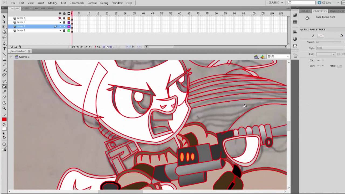345x194 pixels.
Task: Select the Deco tool
Action: [x=4, y=75]
